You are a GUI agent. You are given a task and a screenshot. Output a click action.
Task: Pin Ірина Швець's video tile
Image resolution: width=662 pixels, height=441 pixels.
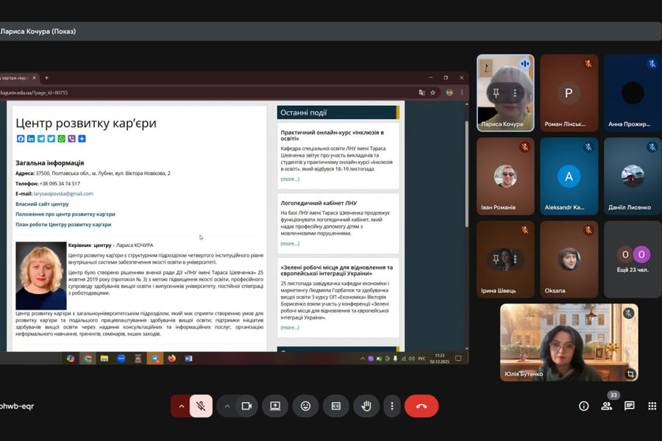coord(496,259)
